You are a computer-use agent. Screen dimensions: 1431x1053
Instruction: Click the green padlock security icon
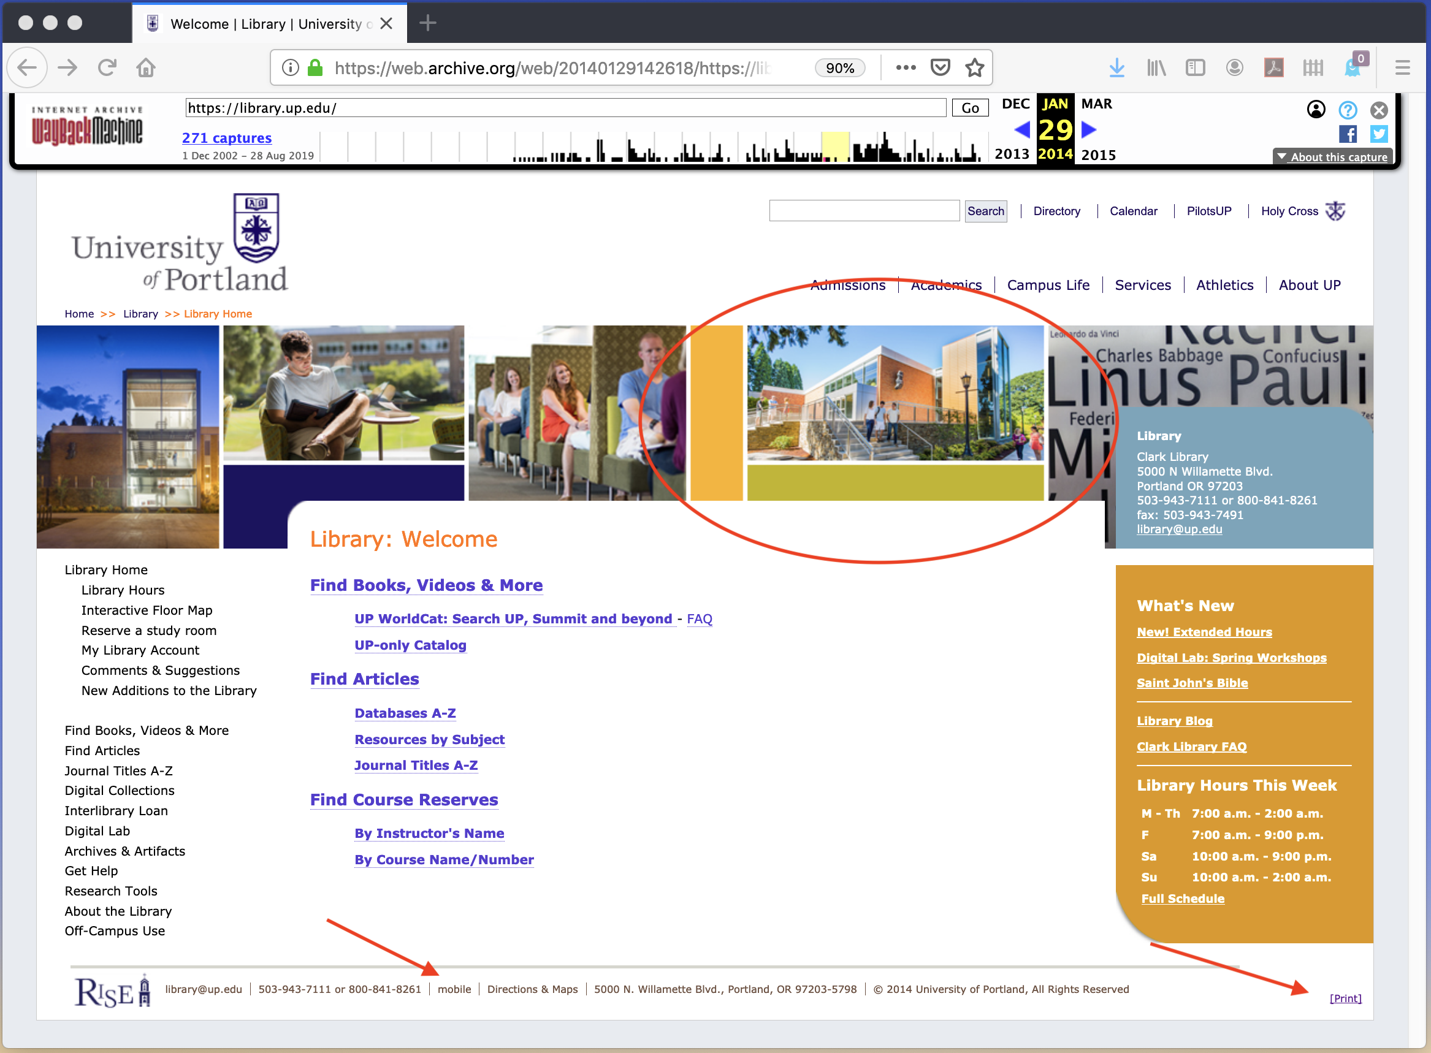(x=315, y=67)
